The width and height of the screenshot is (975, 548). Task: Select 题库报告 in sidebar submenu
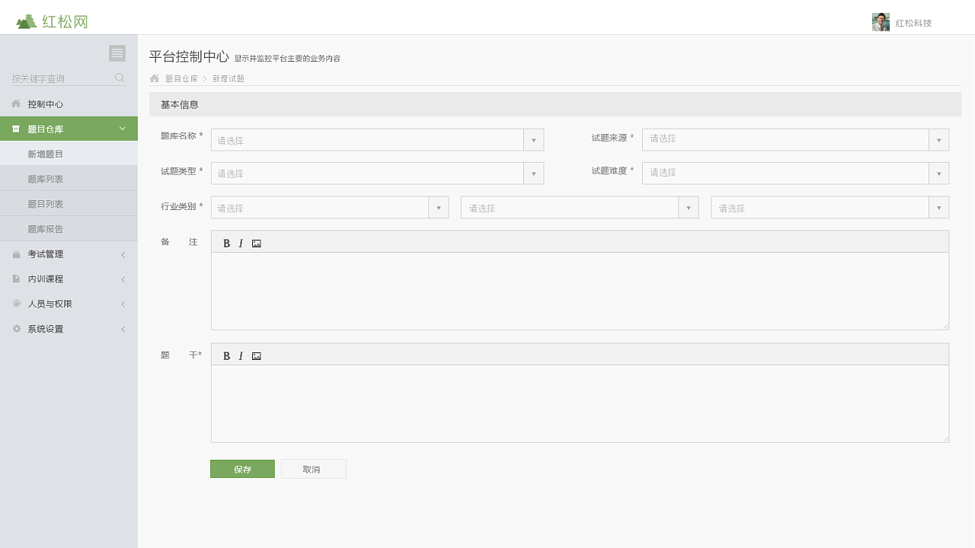click(46, 229)
